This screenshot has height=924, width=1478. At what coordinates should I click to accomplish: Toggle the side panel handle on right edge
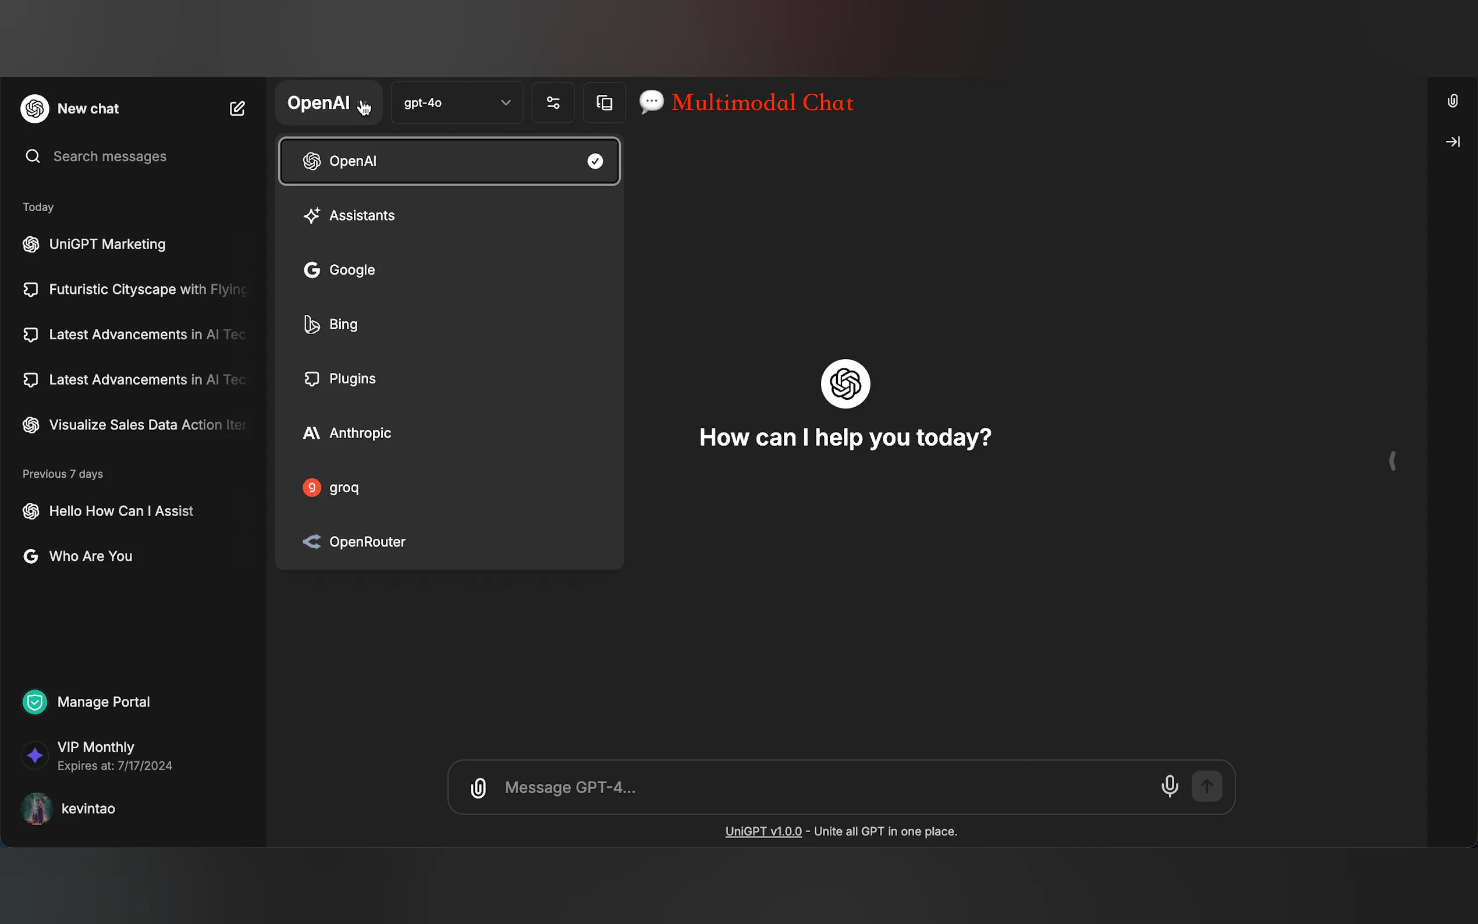click(x=1392, y=461)
